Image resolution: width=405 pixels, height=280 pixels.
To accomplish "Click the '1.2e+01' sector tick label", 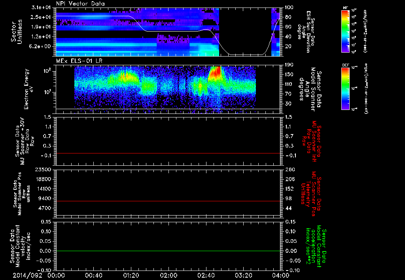I will coord(41,37).
